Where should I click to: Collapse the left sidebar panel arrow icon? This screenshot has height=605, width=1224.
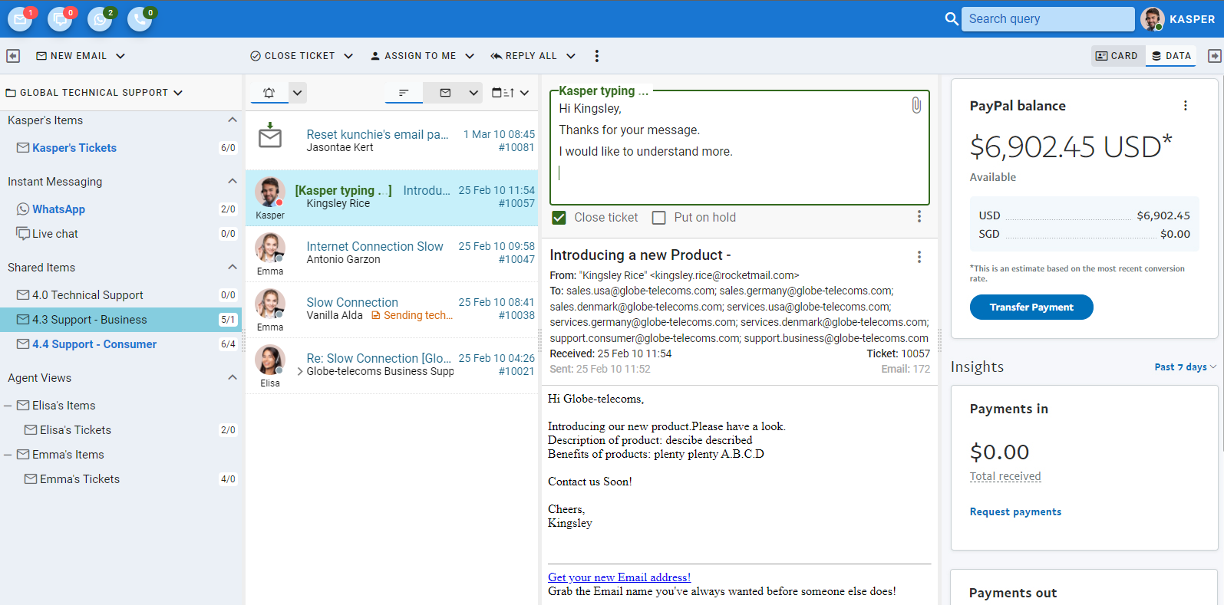(x=13, y=56)
